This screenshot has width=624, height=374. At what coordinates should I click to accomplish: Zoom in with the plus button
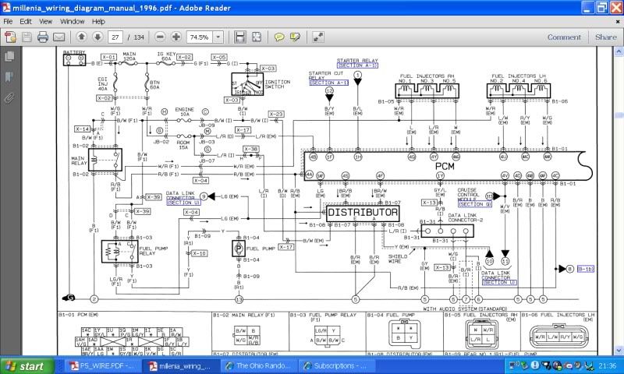(176, 37)
